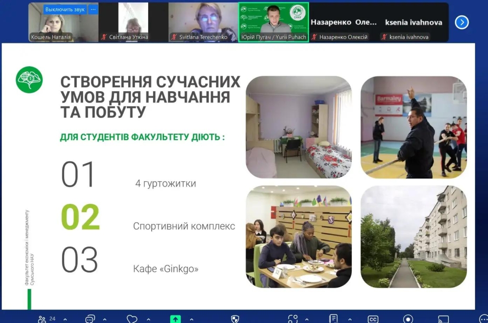Toggle the Record button

click(408, 319)
